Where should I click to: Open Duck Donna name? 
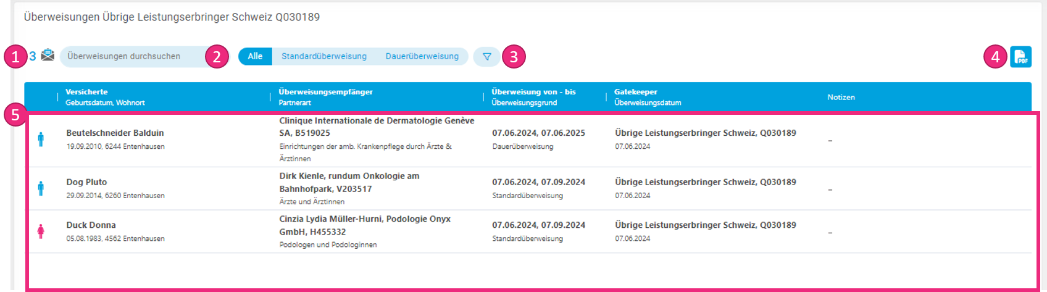tap(91, 225)
